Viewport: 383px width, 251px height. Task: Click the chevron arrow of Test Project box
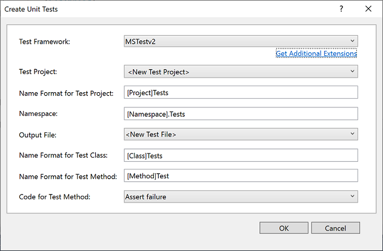352,72
